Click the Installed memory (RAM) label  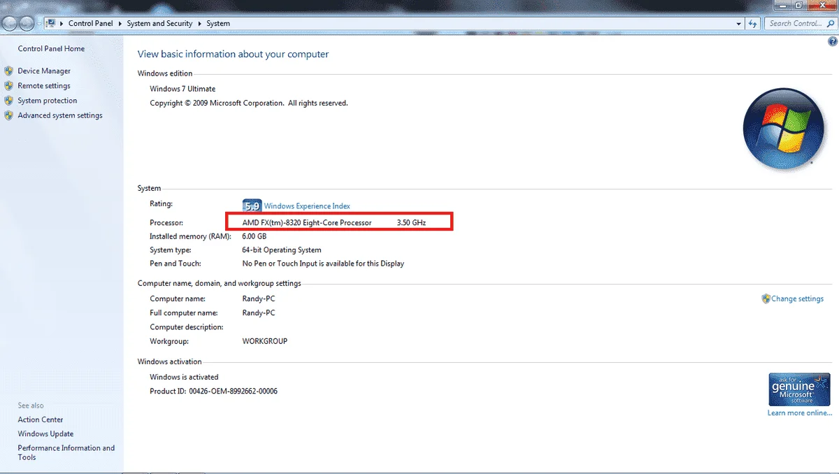click(x=190, y=236)
